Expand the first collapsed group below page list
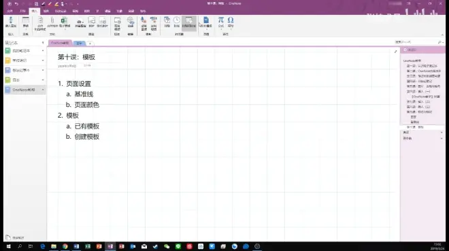Screen dimensions: 449x251 point(442,133)
